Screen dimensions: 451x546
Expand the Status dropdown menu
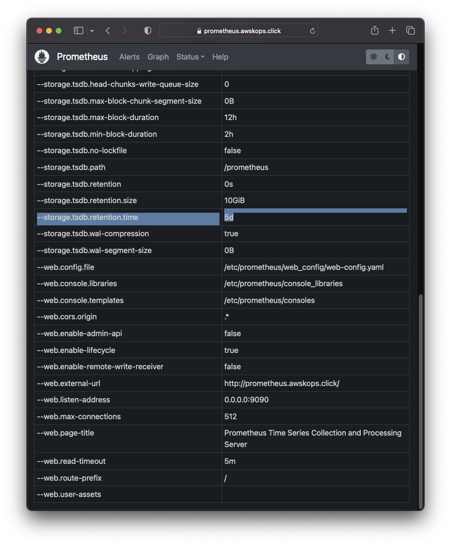click(190, 57)
